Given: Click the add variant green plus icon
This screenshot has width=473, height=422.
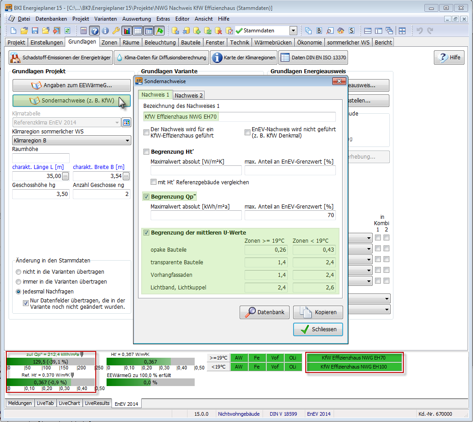Looking at the screenshot, I should point(197,31).
